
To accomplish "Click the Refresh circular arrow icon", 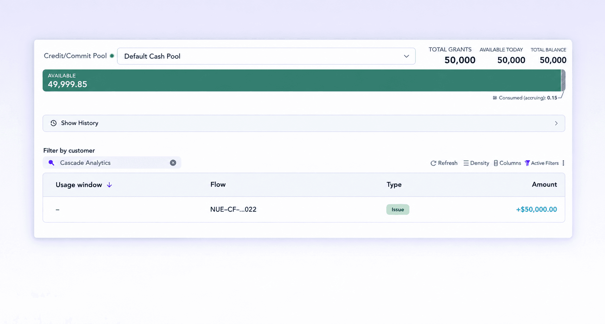I will click(433, 163).
